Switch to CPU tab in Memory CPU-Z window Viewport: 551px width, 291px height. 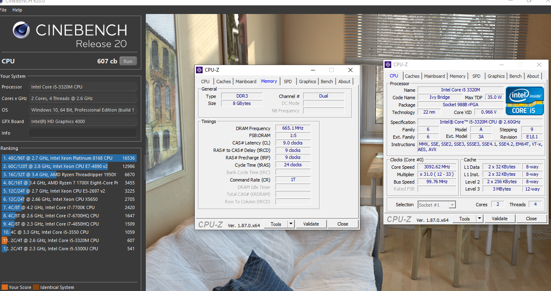pos(205,81)
